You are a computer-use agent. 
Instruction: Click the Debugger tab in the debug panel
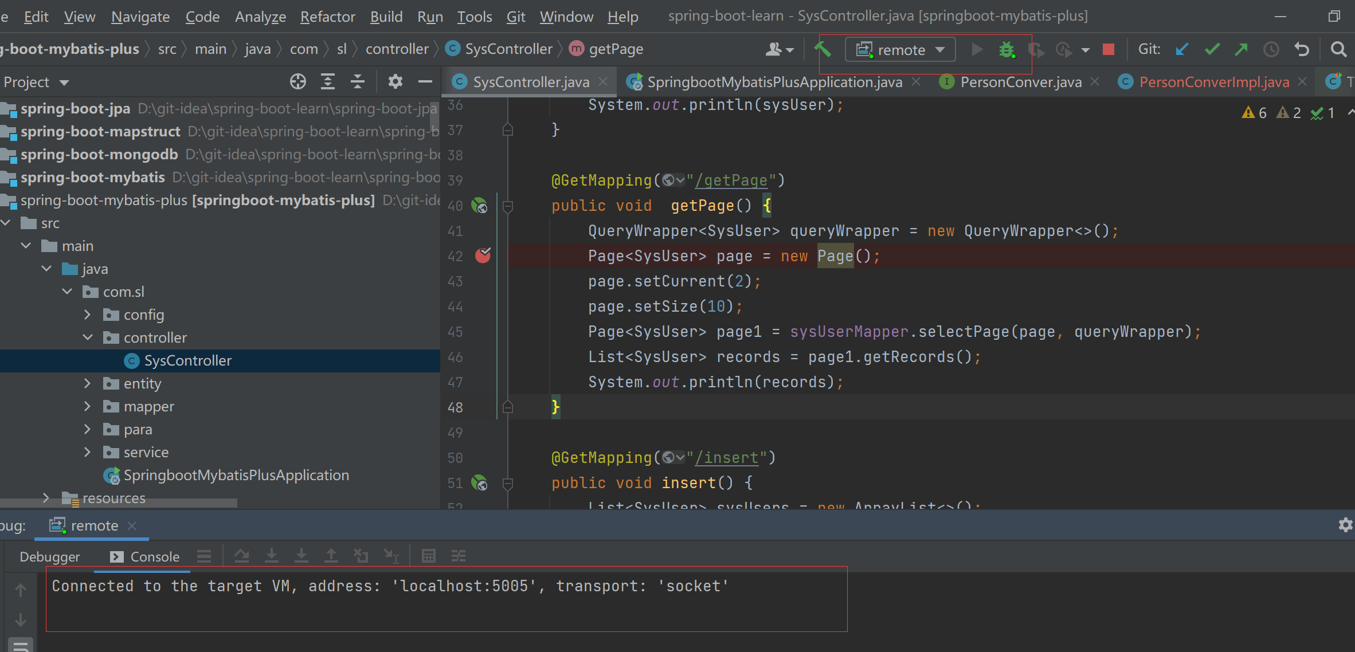(50, 556)
